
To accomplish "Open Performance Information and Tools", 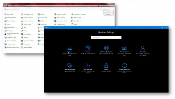I will 11,34.
